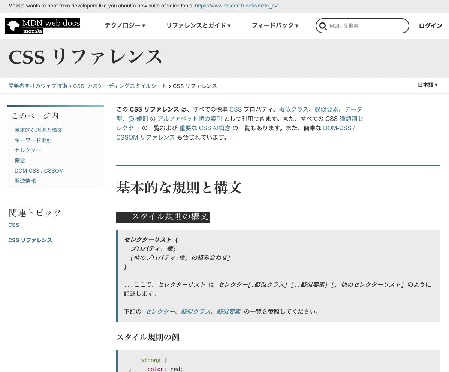Open the リファレンスとガイド dropdown menu
Image resolution: width=449 pixels, height=372 pixels.
198,25
